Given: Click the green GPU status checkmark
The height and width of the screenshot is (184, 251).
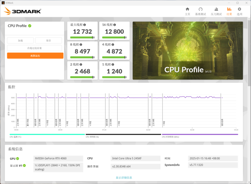Looking at the screenshot, I should point(18,159).
